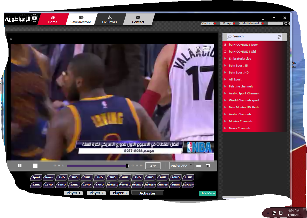Click the Search input field
The width and height of the screenshot is (307, 218).
click(x=255, y=37)
